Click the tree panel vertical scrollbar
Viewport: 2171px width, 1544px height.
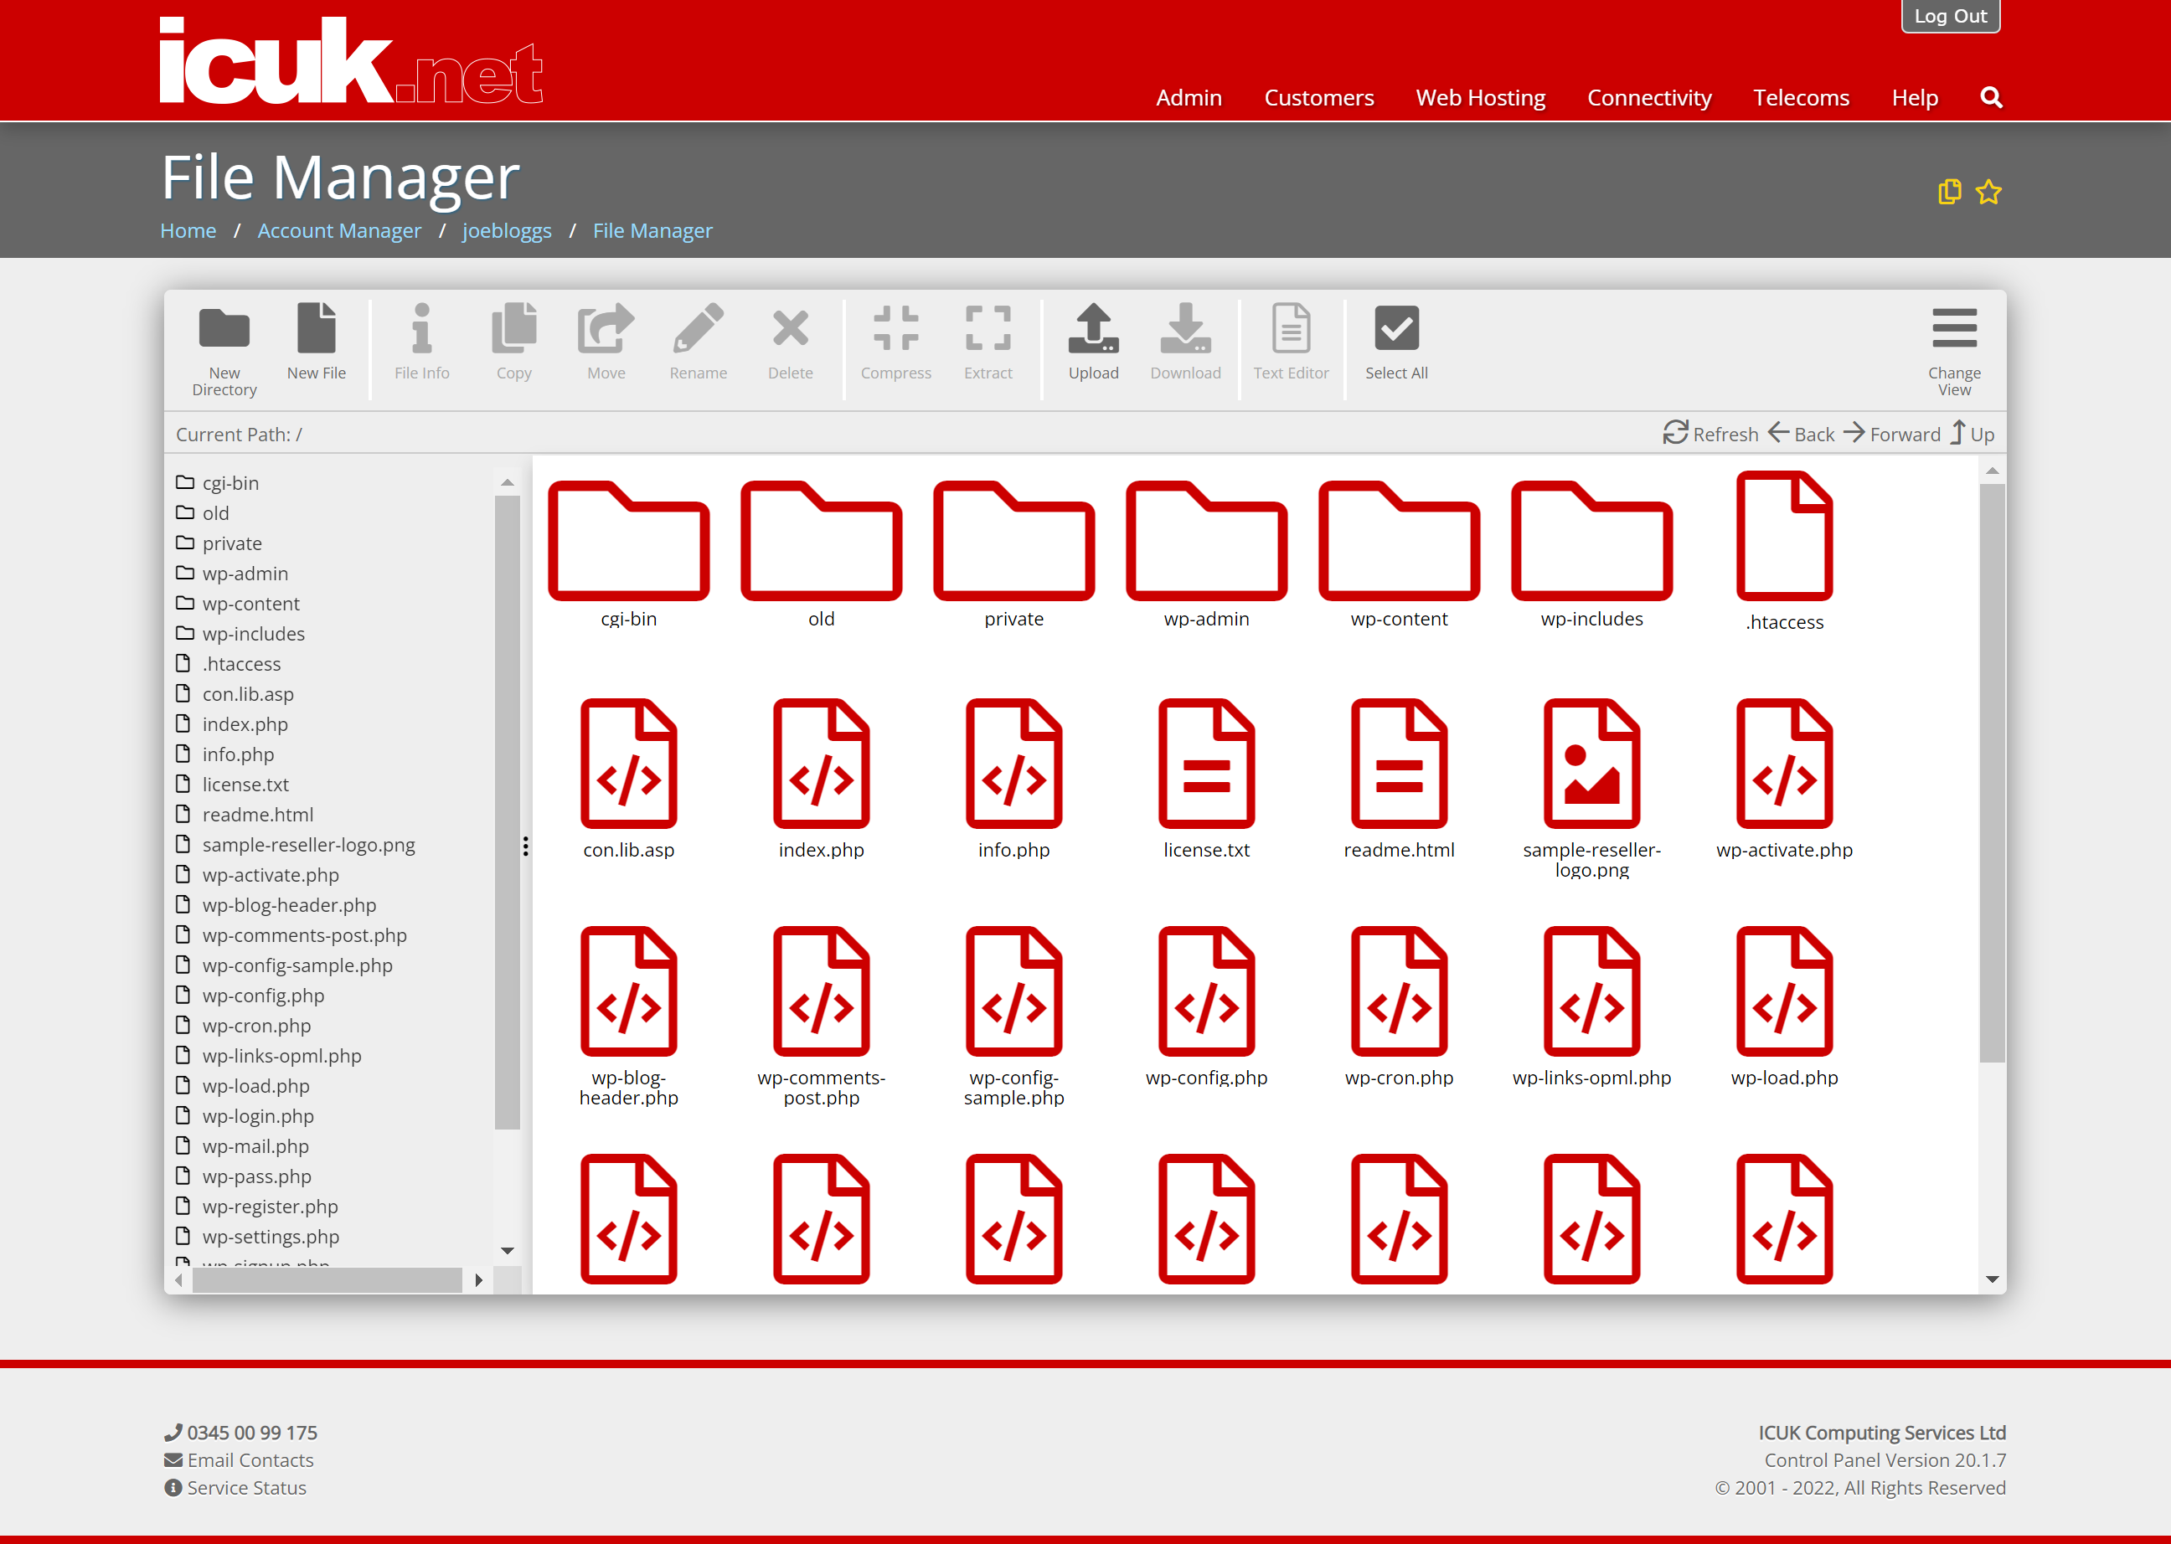pyautogui.click(x=508, y=813)
